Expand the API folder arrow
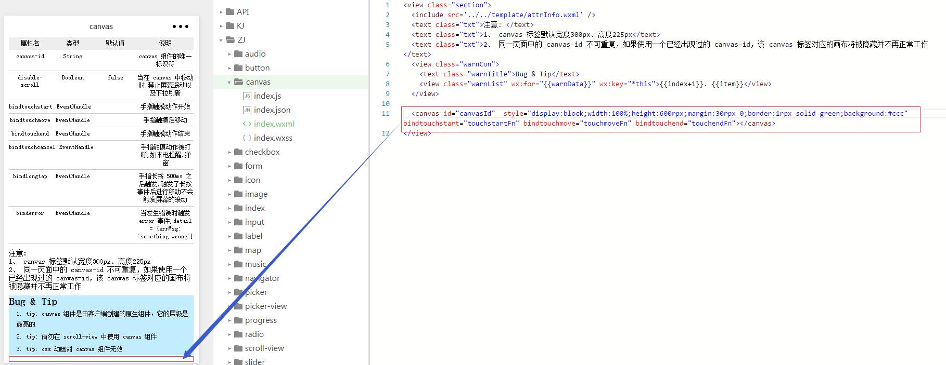The width and height of the screenshot is (946, 365). pyautogui.click(x=221, y=11)
